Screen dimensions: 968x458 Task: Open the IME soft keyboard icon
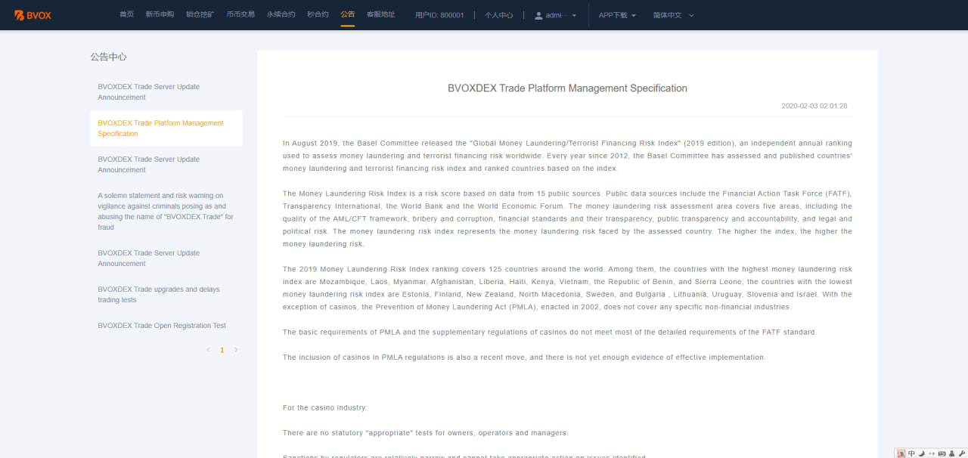click(x=942, y=453)
